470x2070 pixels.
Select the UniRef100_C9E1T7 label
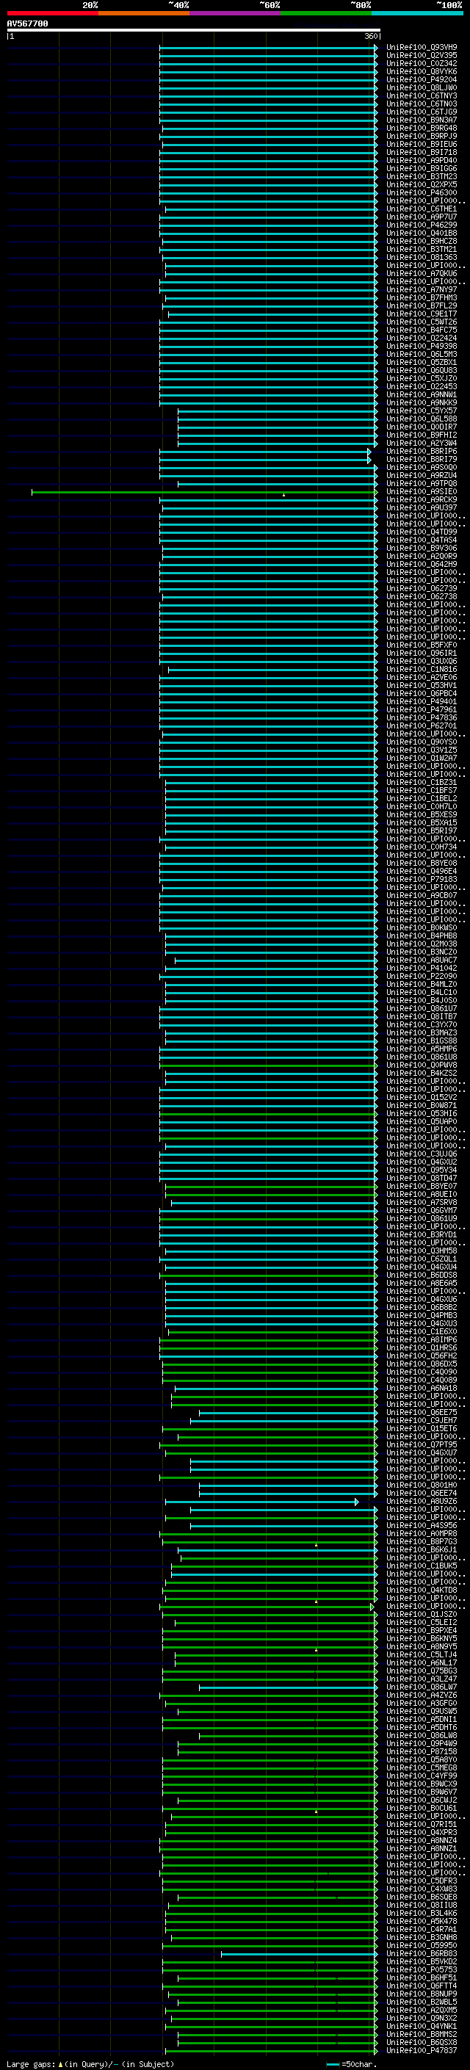click(422, 314)
